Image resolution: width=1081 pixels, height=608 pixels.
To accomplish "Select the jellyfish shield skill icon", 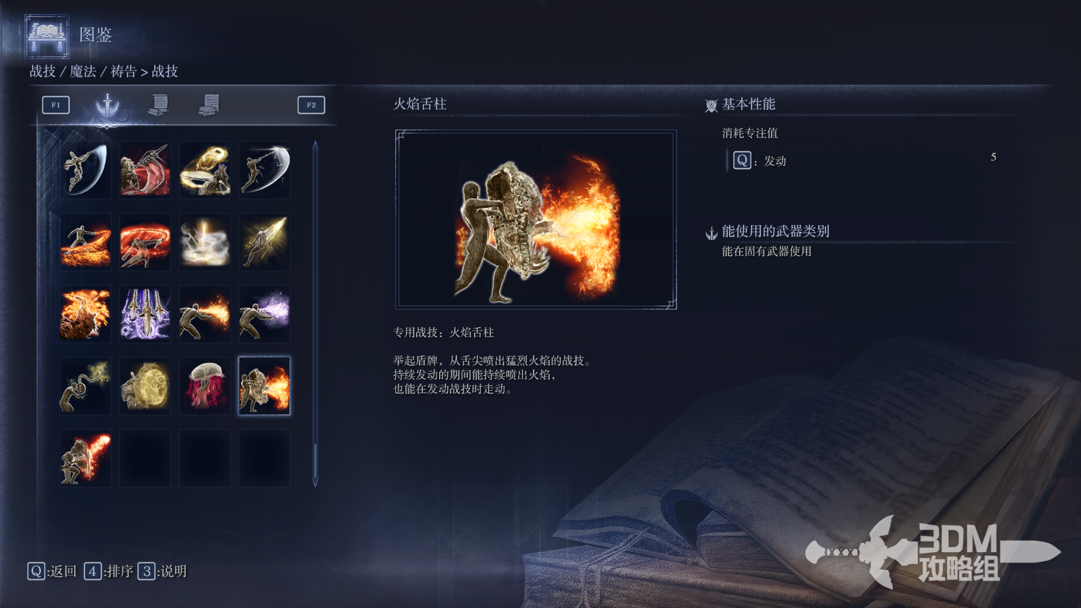I will pos(205,386).
